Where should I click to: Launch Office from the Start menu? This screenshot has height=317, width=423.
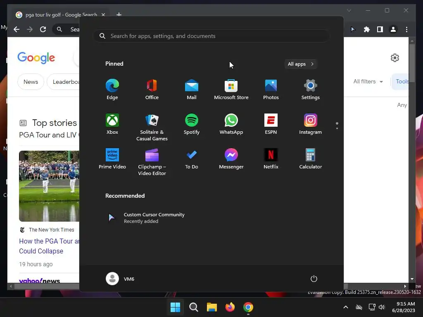coord(152,90)
